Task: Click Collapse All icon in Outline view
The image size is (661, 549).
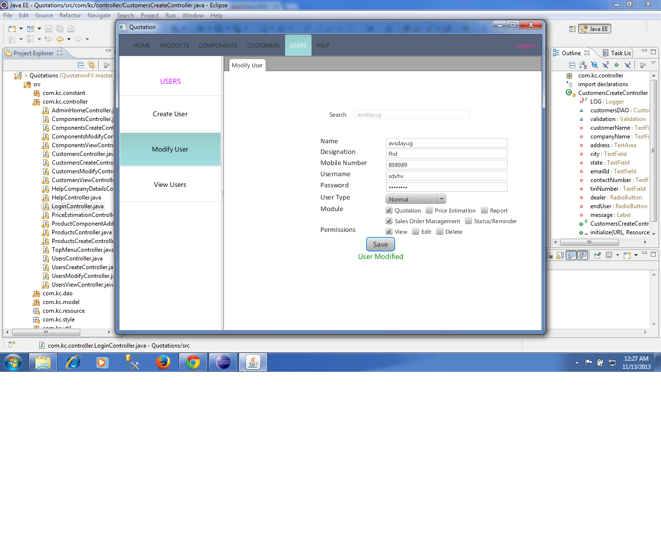Action: pyautogui.click(x=572, y=65)
